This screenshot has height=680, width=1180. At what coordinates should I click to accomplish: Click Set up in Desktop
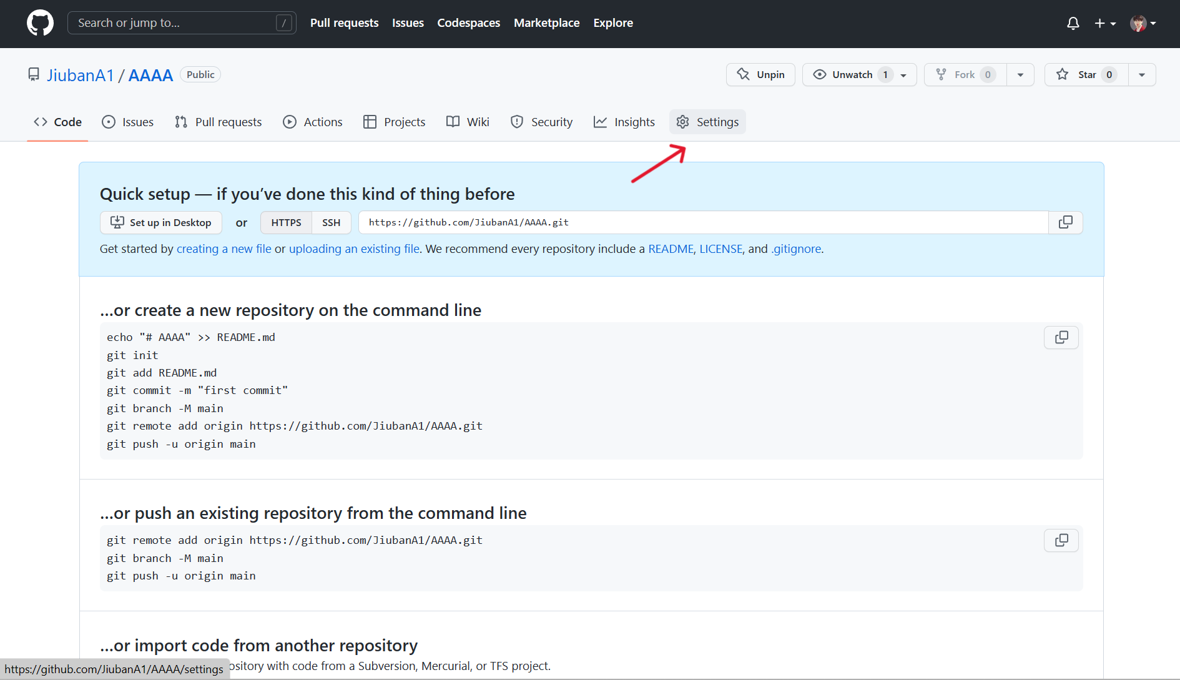click(x=161, y=223)
